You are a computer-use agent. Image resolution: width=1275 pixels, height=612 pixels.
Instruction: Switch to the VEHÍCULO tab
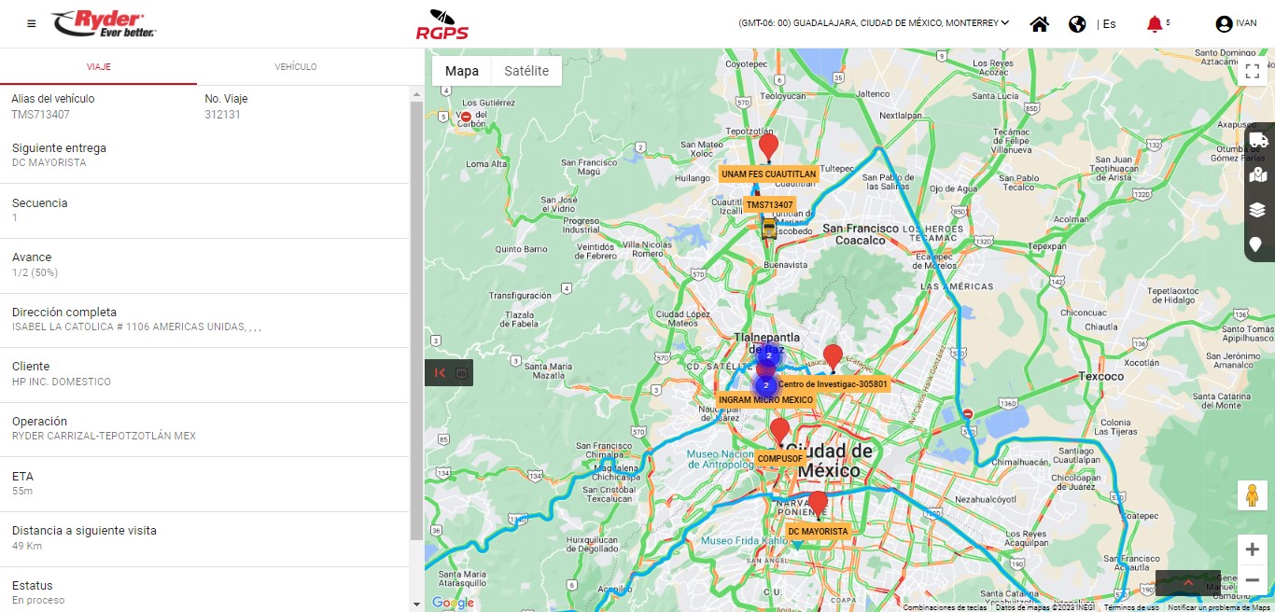click(x=296, y=67)
